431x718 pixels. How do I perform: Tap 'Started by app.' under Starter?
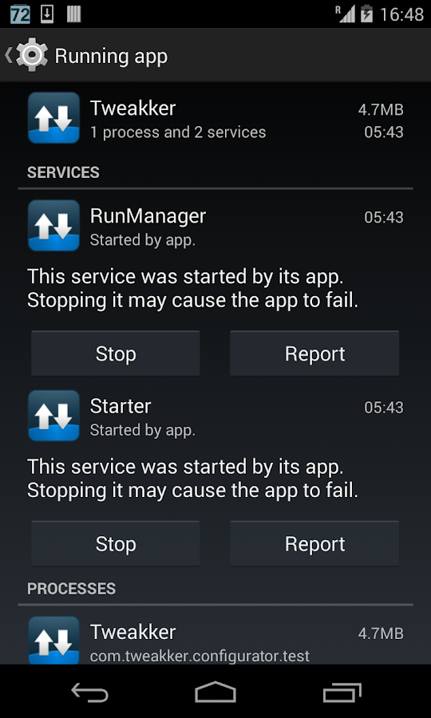143,431
